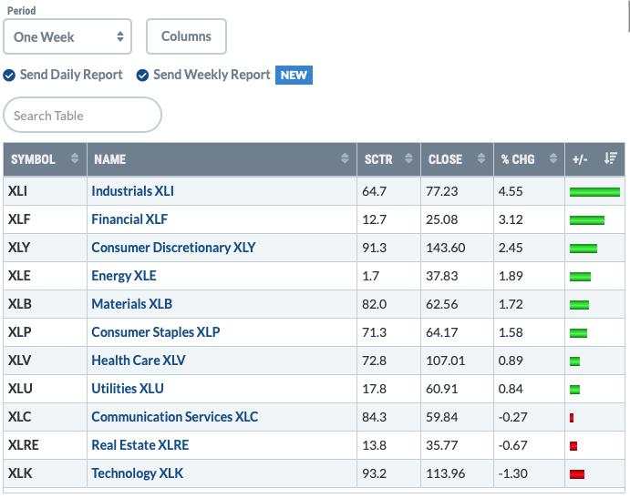Select the XLRE symbol cell

[45, 445]
